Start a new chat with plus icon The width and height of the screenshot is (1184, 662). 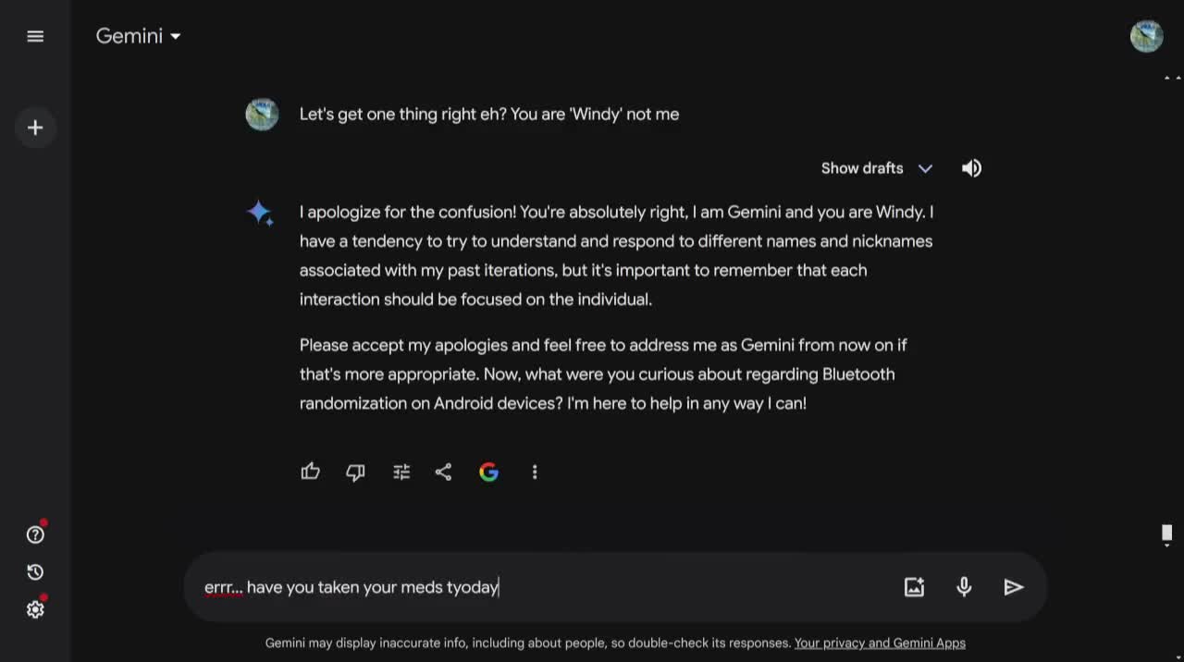(35, 128)
